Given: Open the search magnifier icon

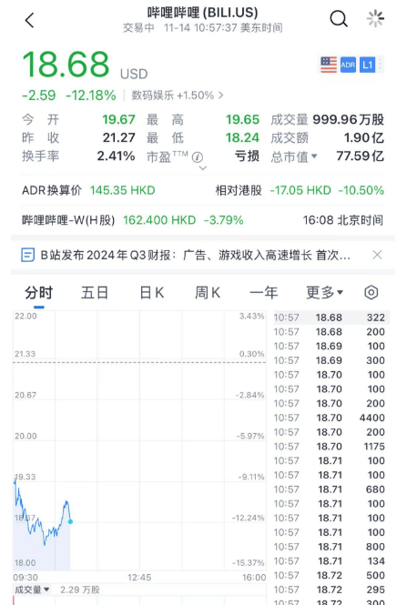Looking at the screenshot, I should pyautogui.click(x=339, y=18).
